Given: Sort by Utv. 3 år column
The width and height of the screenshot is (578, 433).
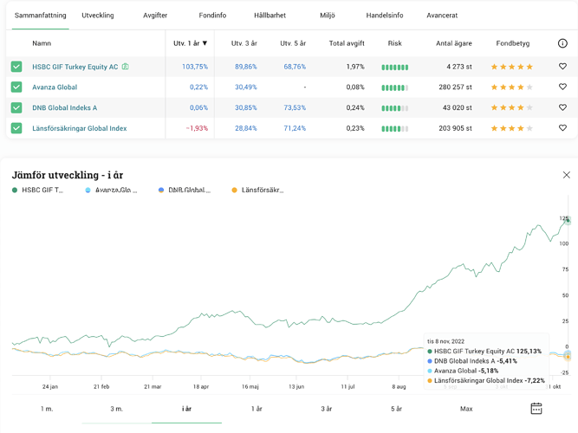Looking at the screenshot, I should tap(244, 43).
